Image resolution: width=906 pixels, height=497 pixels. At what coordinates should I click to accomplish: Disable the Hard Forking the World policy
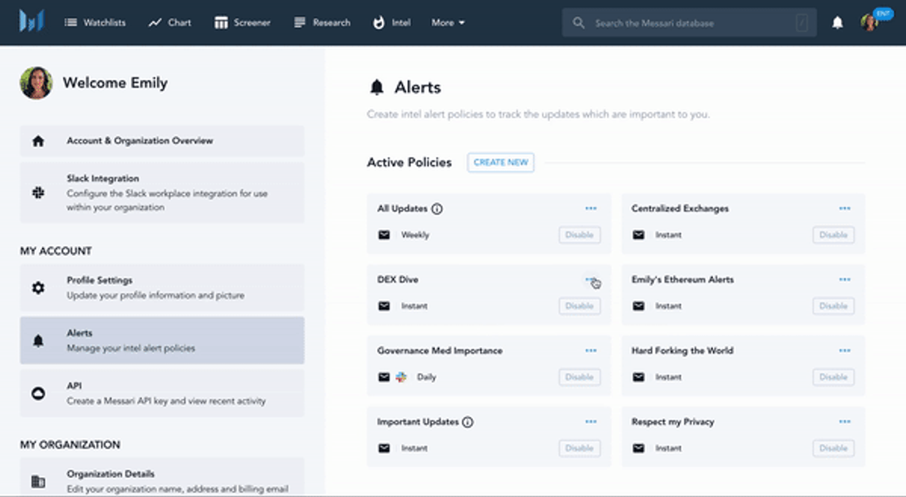click(833, 377)
